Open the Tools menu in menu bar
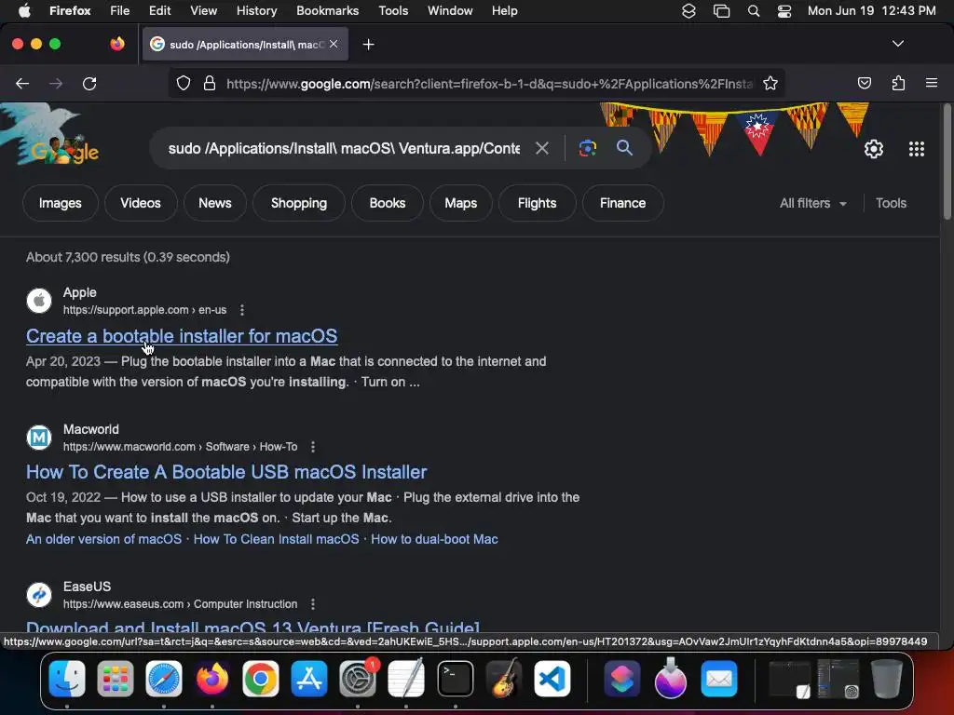Screen dimensions: 954x715 393,11
